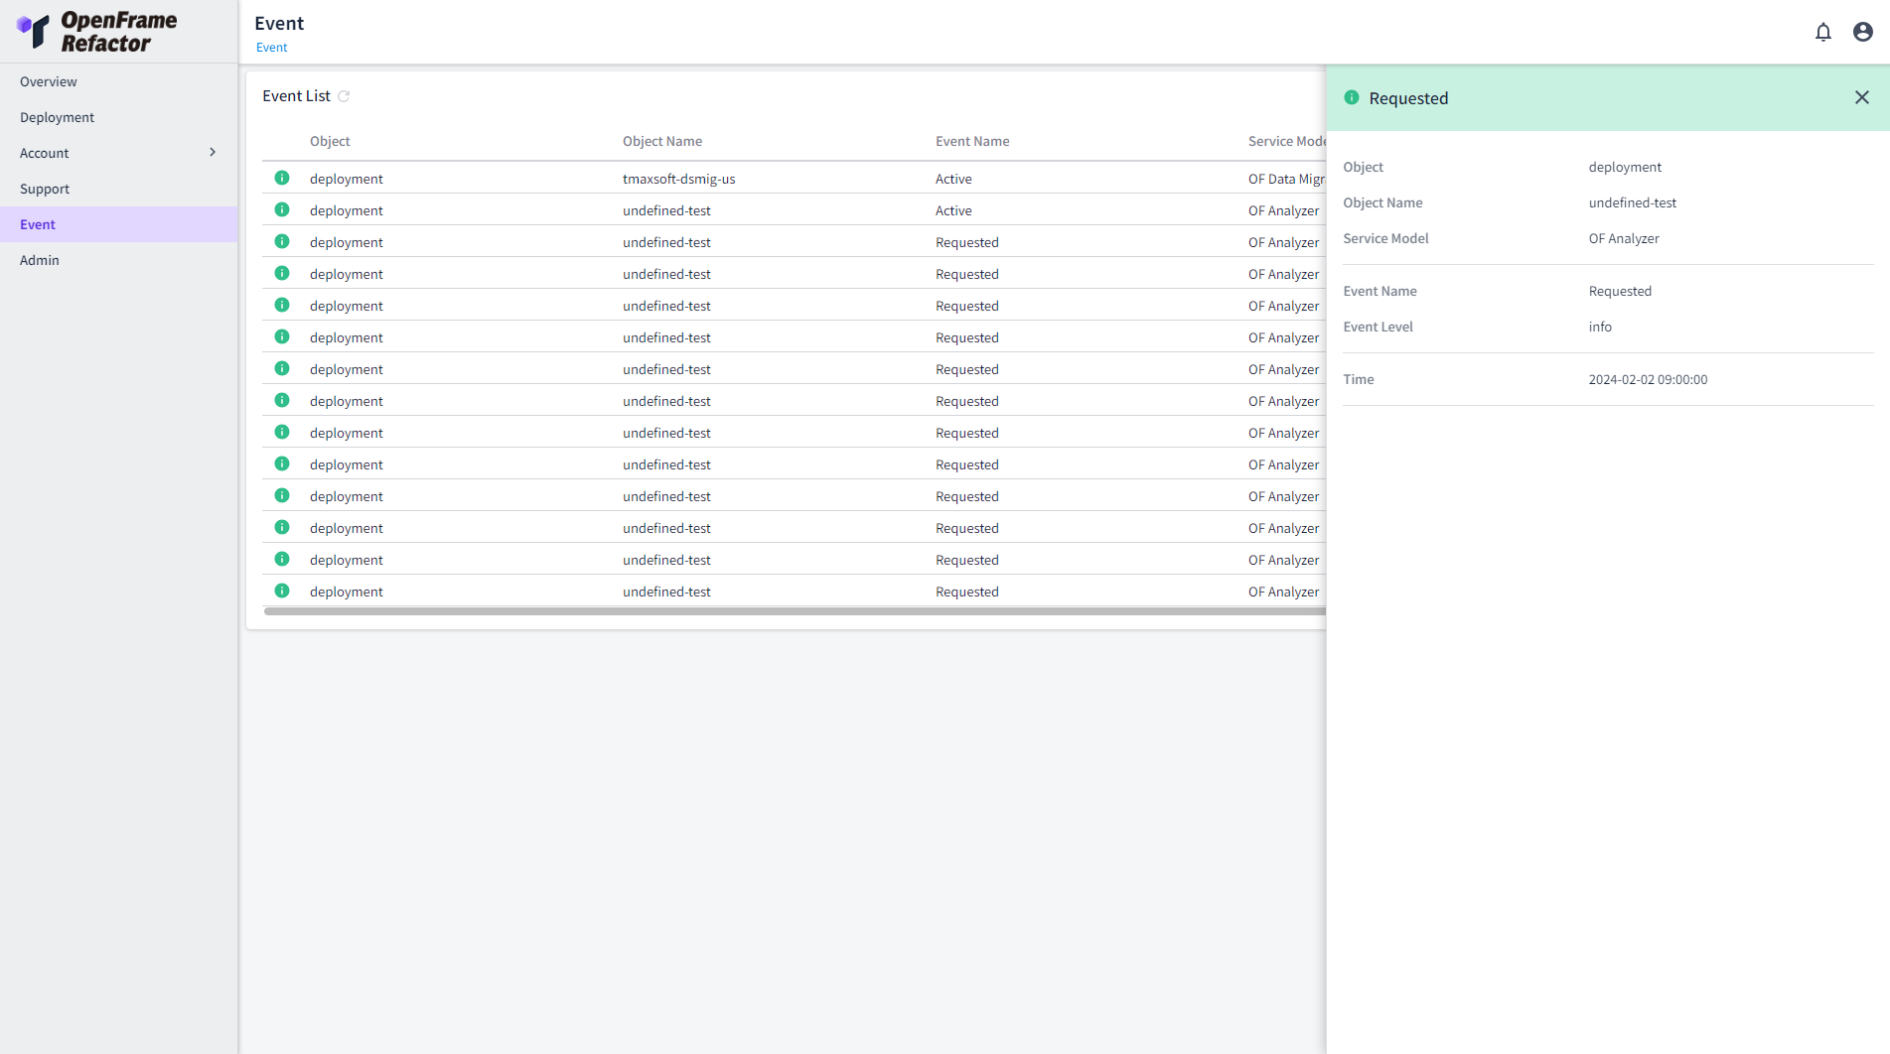This screenshot has height=1054, width=1890.
Task: Close the Requested detail panel
Action: point(1861,97)
